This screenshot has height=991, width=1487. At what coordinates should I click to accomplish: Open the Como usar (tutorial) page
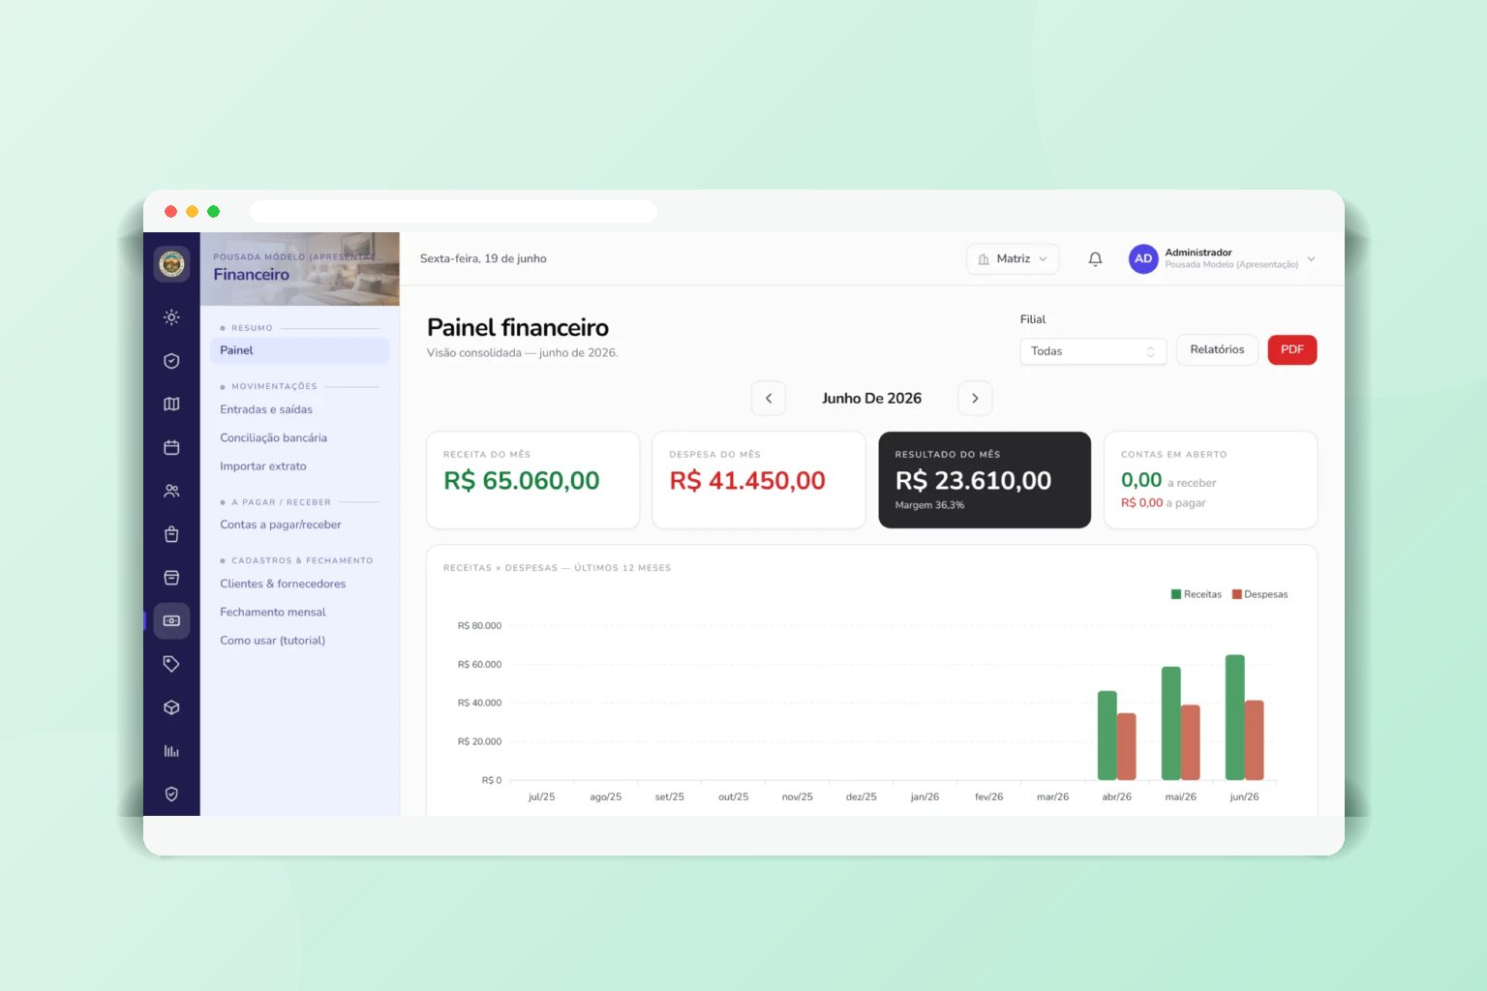pyautogui.click(x=272, y=641)
